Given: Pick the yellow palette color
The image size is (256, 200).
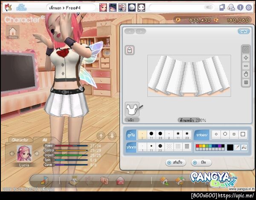Looking at the screenshot, I should [x=204, y=146].
